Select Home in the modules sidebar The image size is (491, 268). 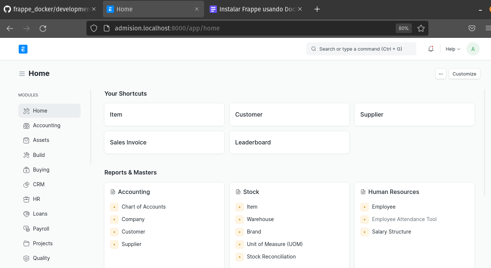point(49,111)
